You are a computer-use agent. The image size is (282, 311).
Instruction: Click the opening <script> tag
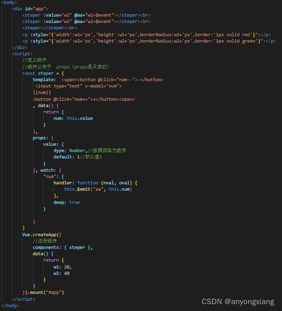click(22, 54)
